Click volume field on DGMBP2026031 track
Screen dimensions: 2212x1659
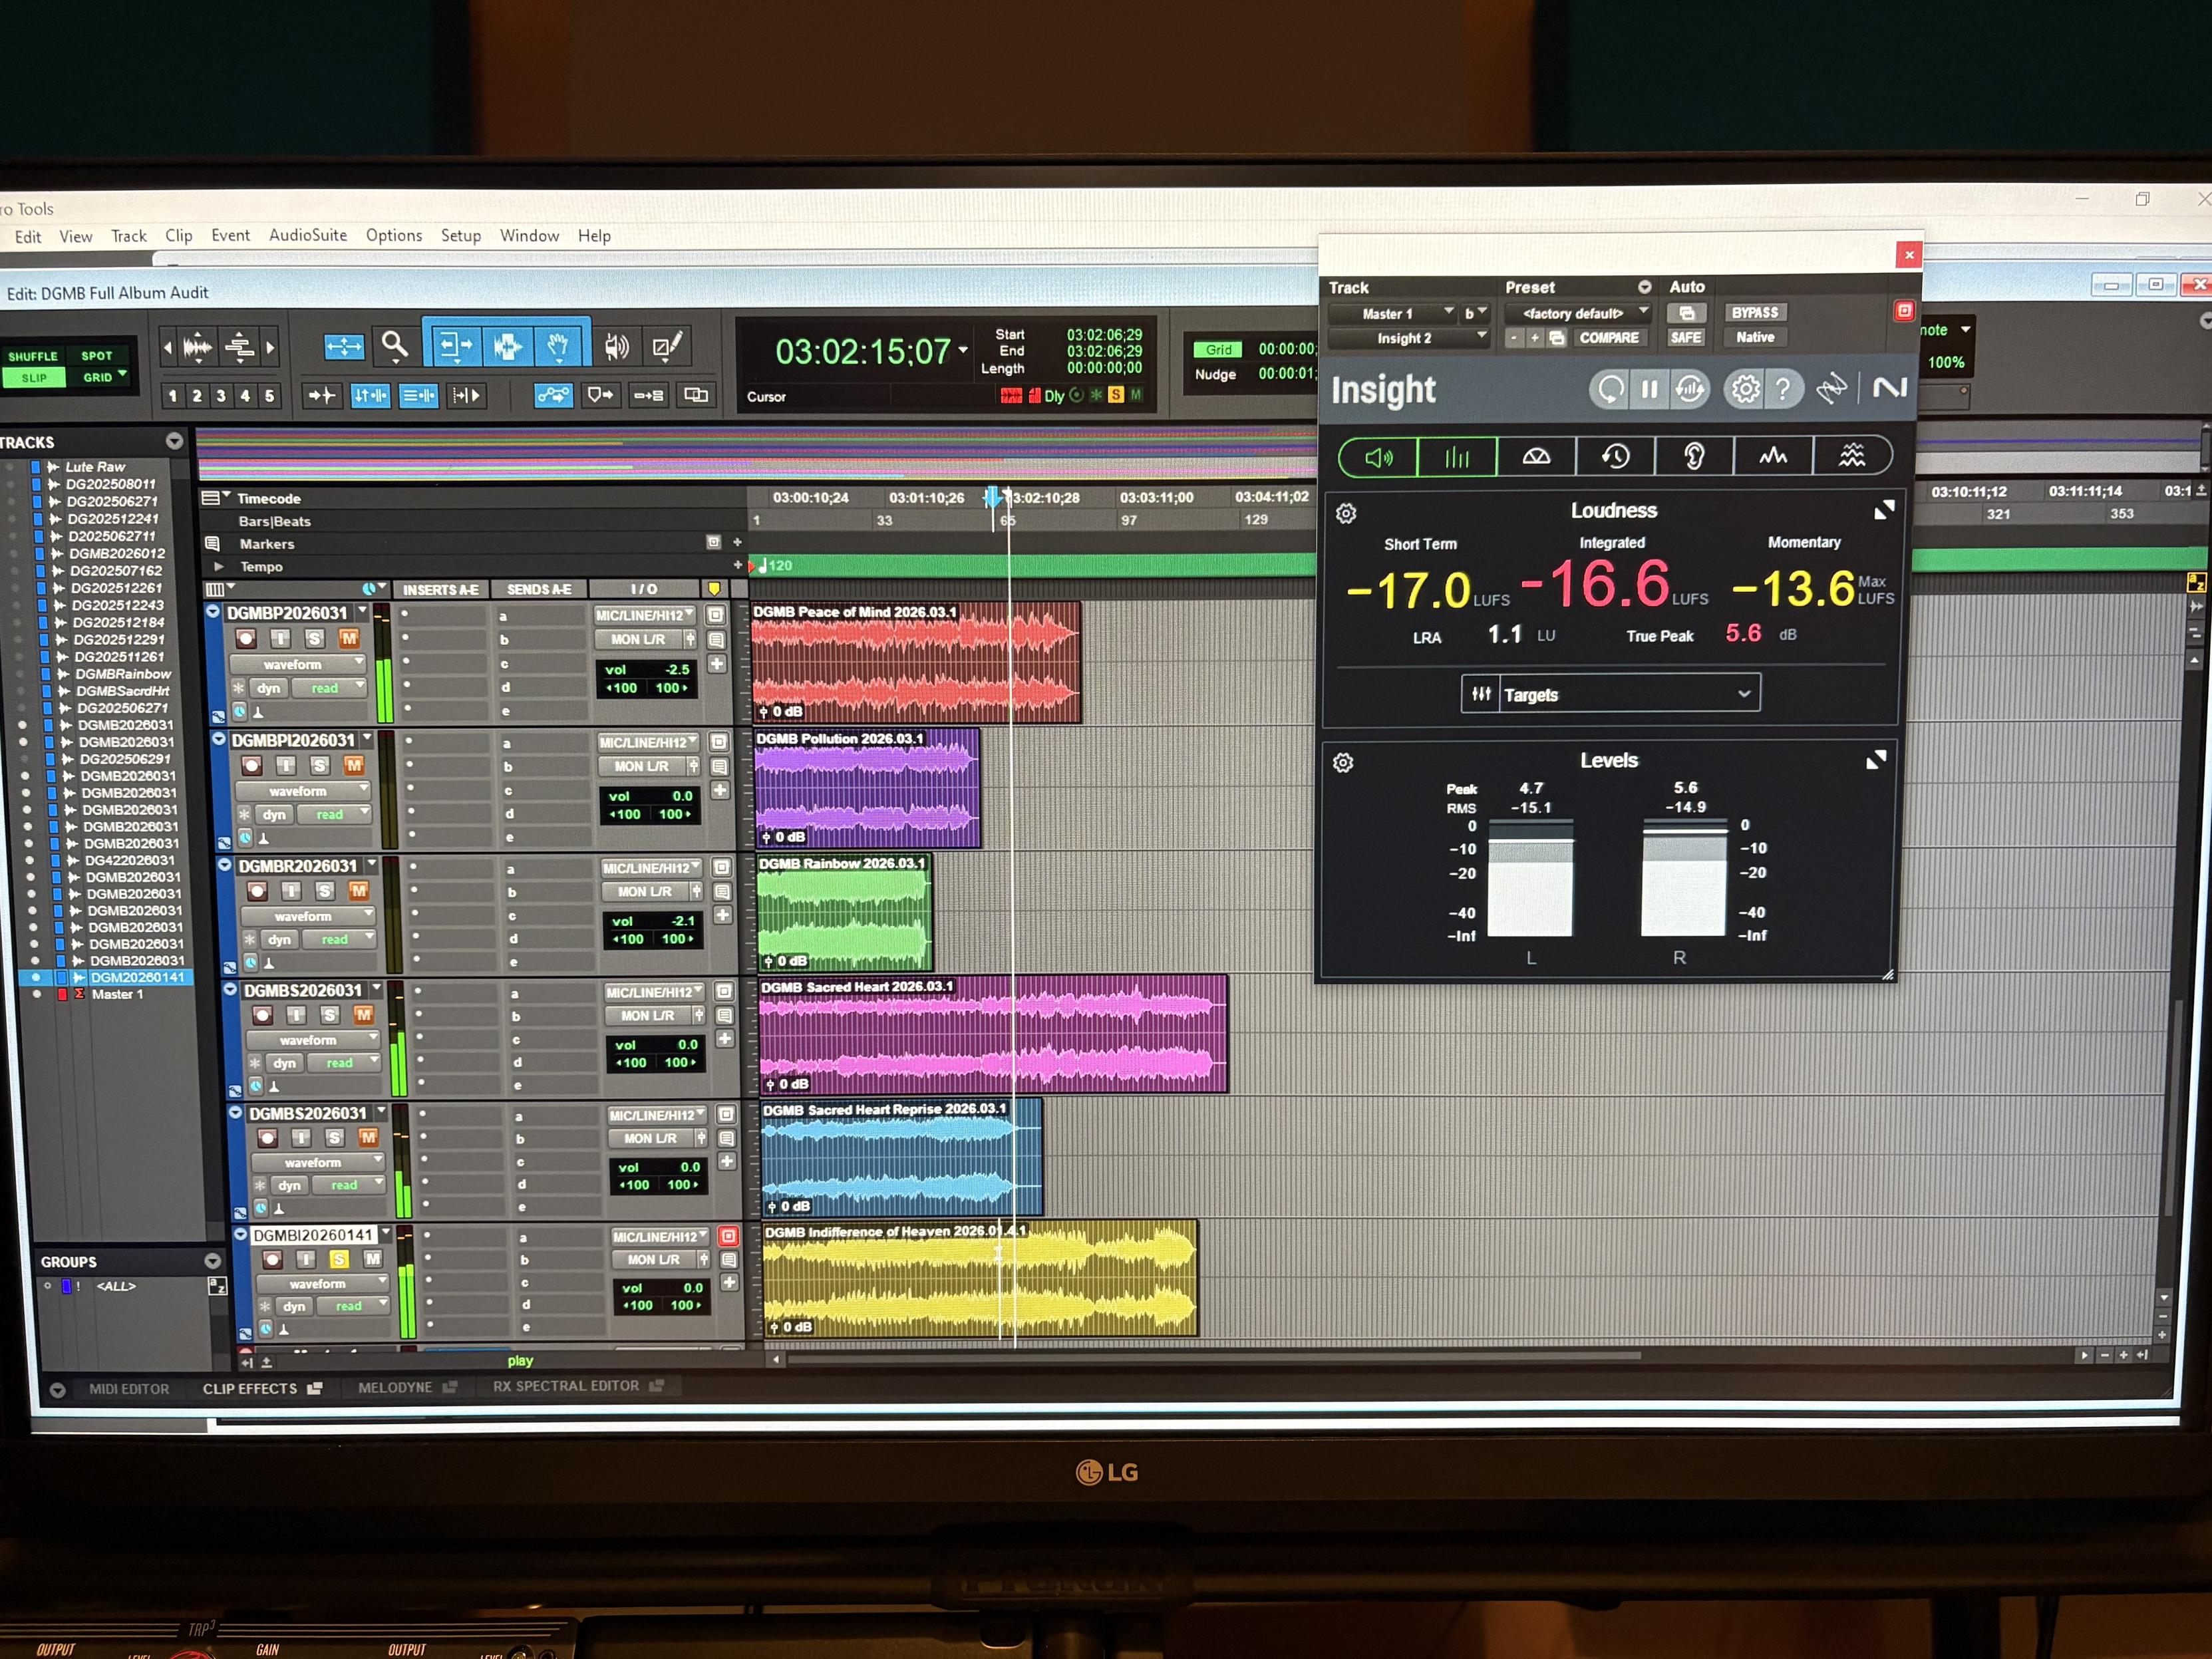647,670
